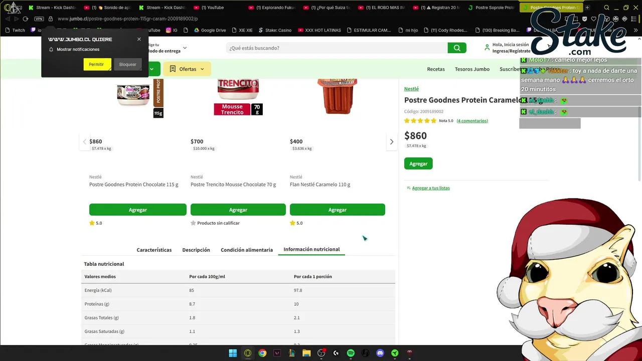Screen dimensions: 642x361
Task: Click the user account icon
Action: coord(487,48)
